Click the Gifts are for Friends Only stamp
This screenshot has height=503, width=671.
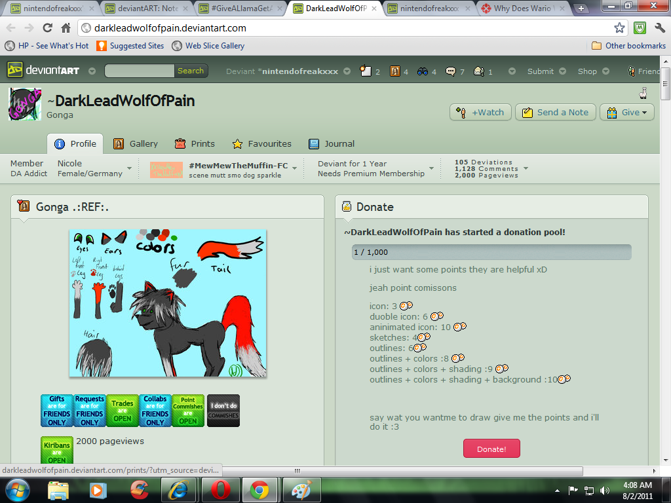[x=57, y=411]
